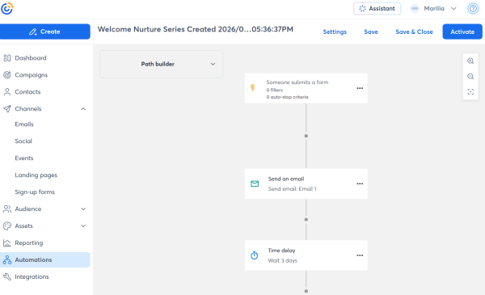Click Send email: Email 1 text
Viewport: 485px width, 295px height.
[x=293, y=189]
